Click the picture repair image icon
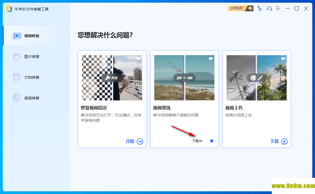The image size is (315, 194). (17, 56)
